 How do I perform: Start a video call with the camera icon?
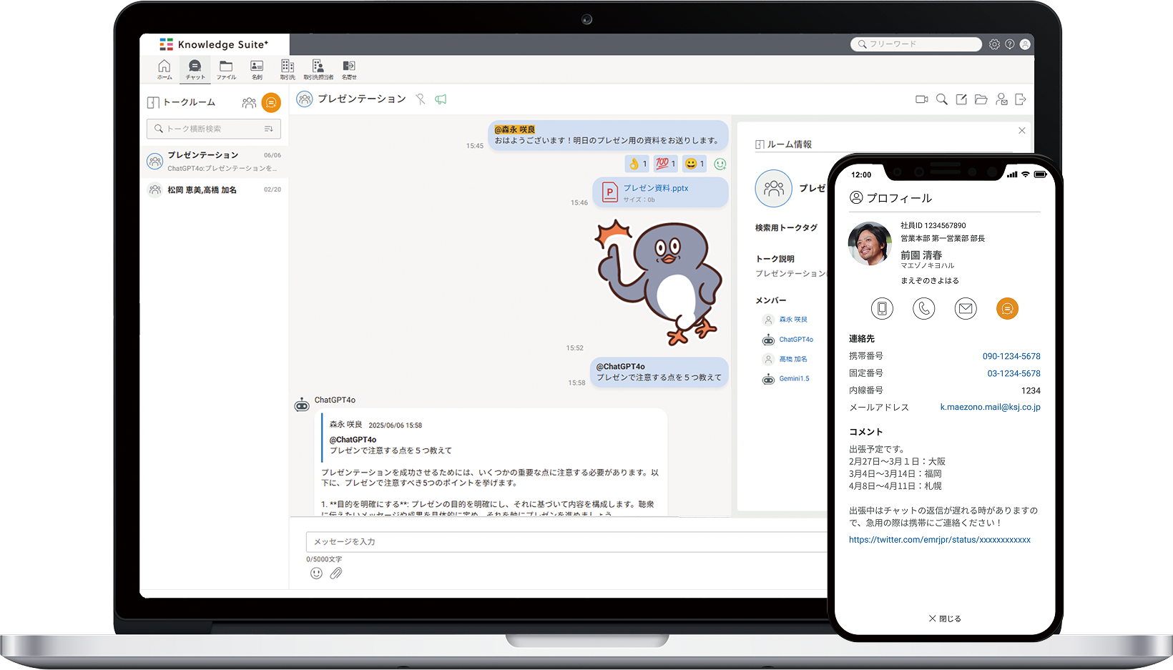point(921,99)
